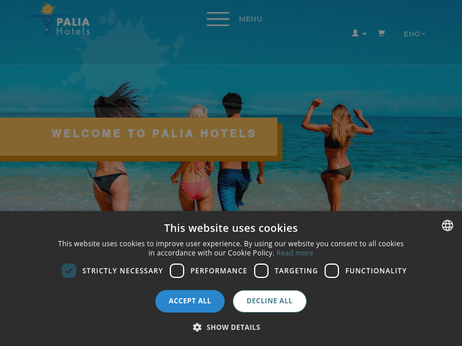Click the Accept All button
This screenshot has height=346, width=462.
(190, 301)
